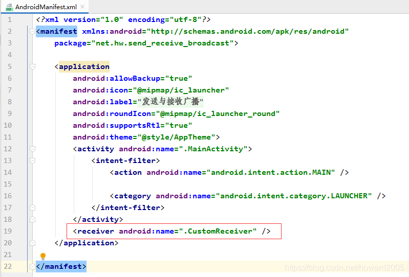Click the xmlns:android schema URL value
This screenshot has height=277, width=409.
point(248,32)
